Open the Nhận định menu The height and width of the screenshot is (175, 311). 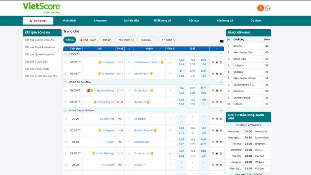[x=69, y=21]
